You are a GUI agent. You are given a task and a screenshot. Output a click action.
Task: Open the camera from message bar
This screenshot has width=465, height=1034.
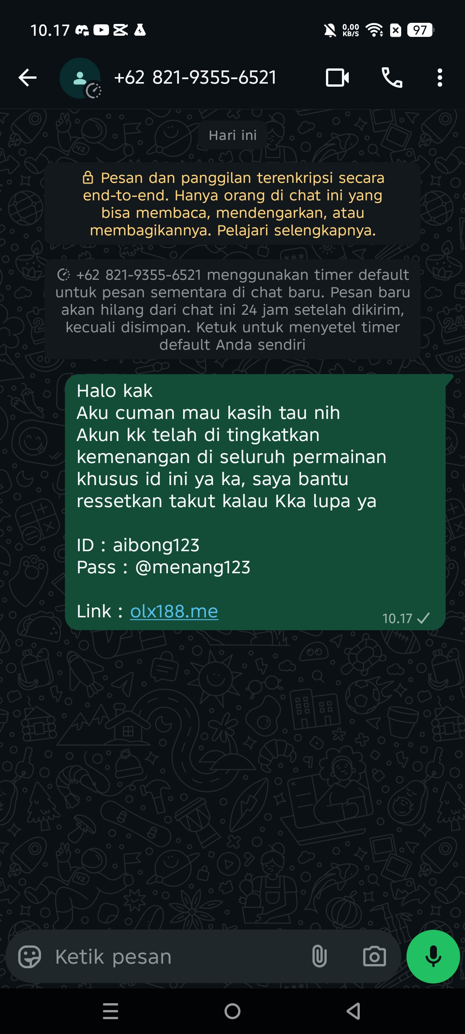374,957
